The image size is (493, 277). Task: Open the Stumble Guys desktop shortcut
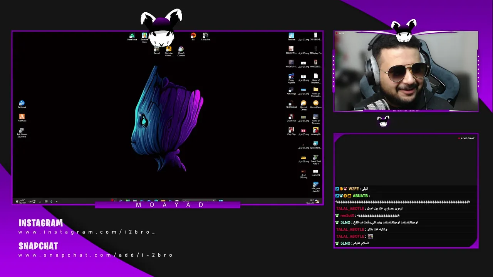pyautogui.click(x=144, y=38)
